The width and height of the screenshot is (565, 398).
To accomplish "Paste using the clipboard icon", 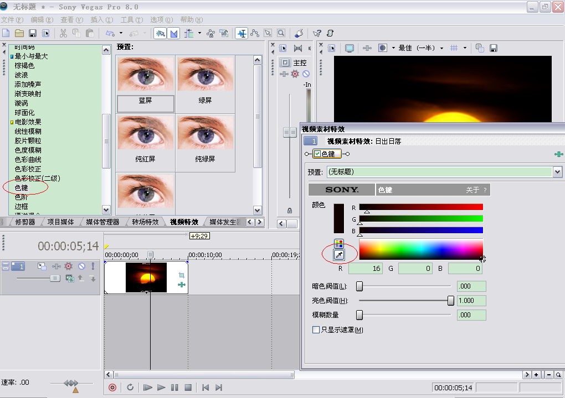I will 90,33.
